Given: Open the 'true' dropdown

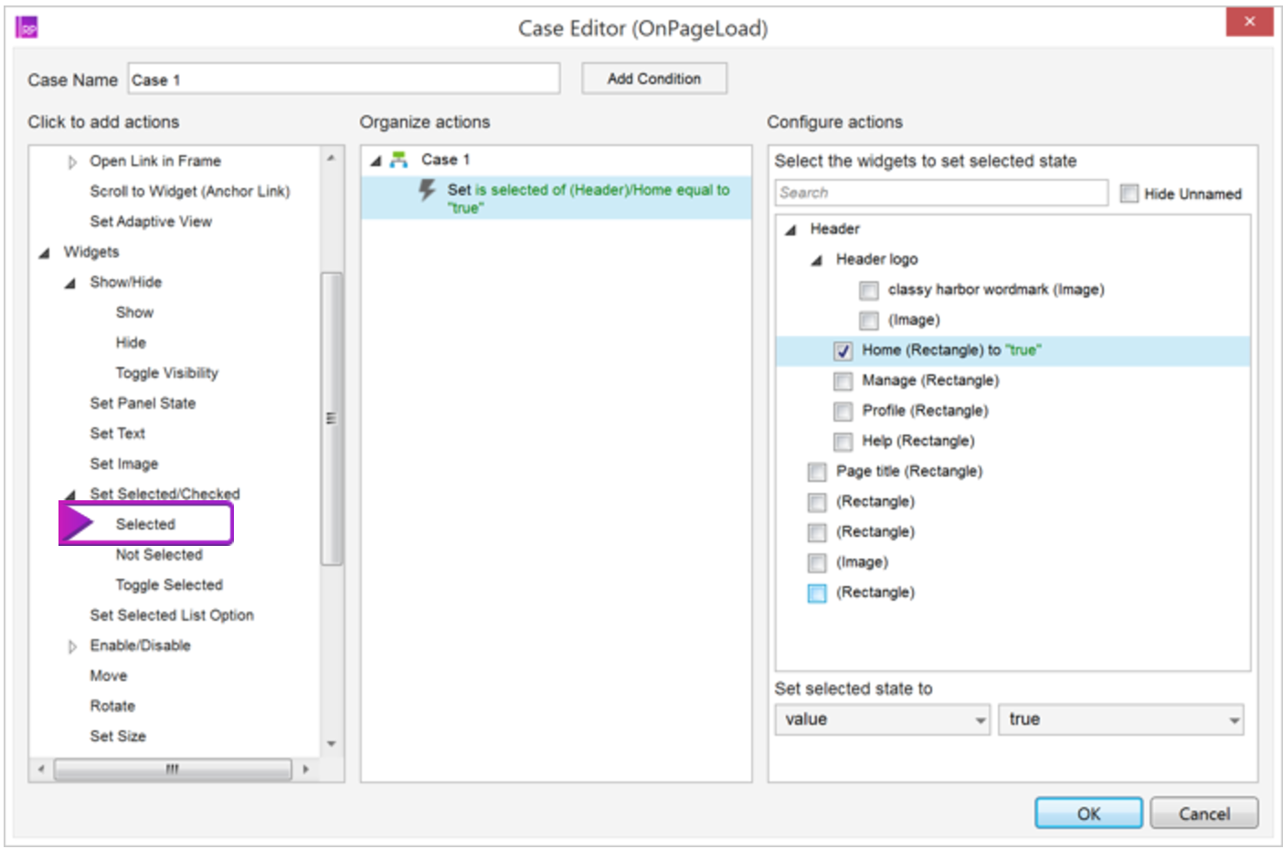Looking at the screenshot, I should (x=1120, y=719).
